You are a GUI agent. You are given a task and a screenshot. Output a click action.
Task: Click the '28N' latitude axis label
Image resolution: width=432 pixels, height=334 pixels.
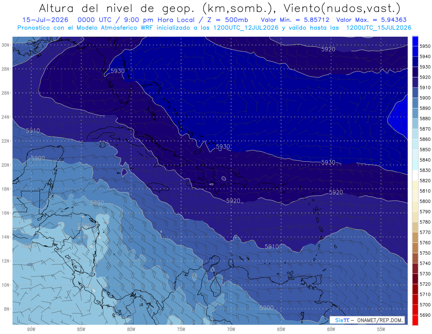tap(6, 69)
